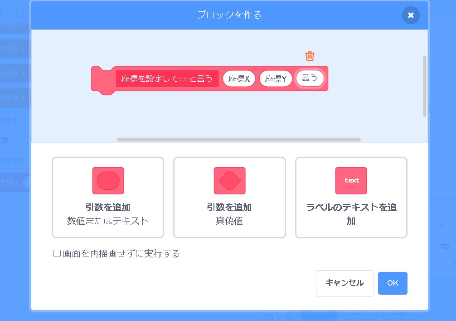
Task: Click the hexagon boolean argument icon
Action: [229, 180]
